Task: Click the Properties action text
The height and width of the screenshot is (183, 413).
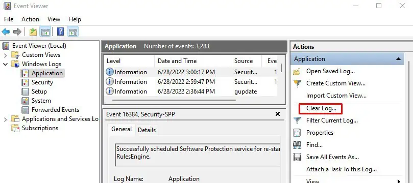Action: click(x=320, y=133)
